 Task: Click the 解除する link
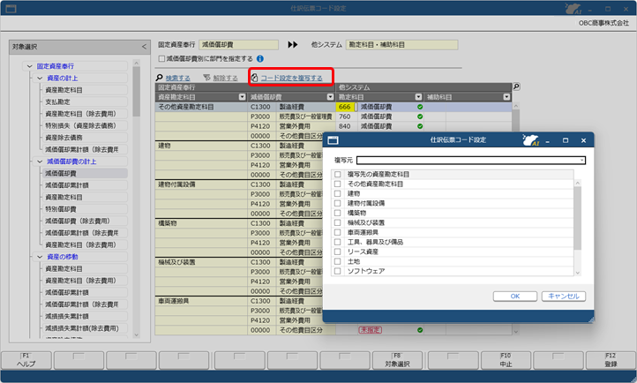[x=225, y=78]
